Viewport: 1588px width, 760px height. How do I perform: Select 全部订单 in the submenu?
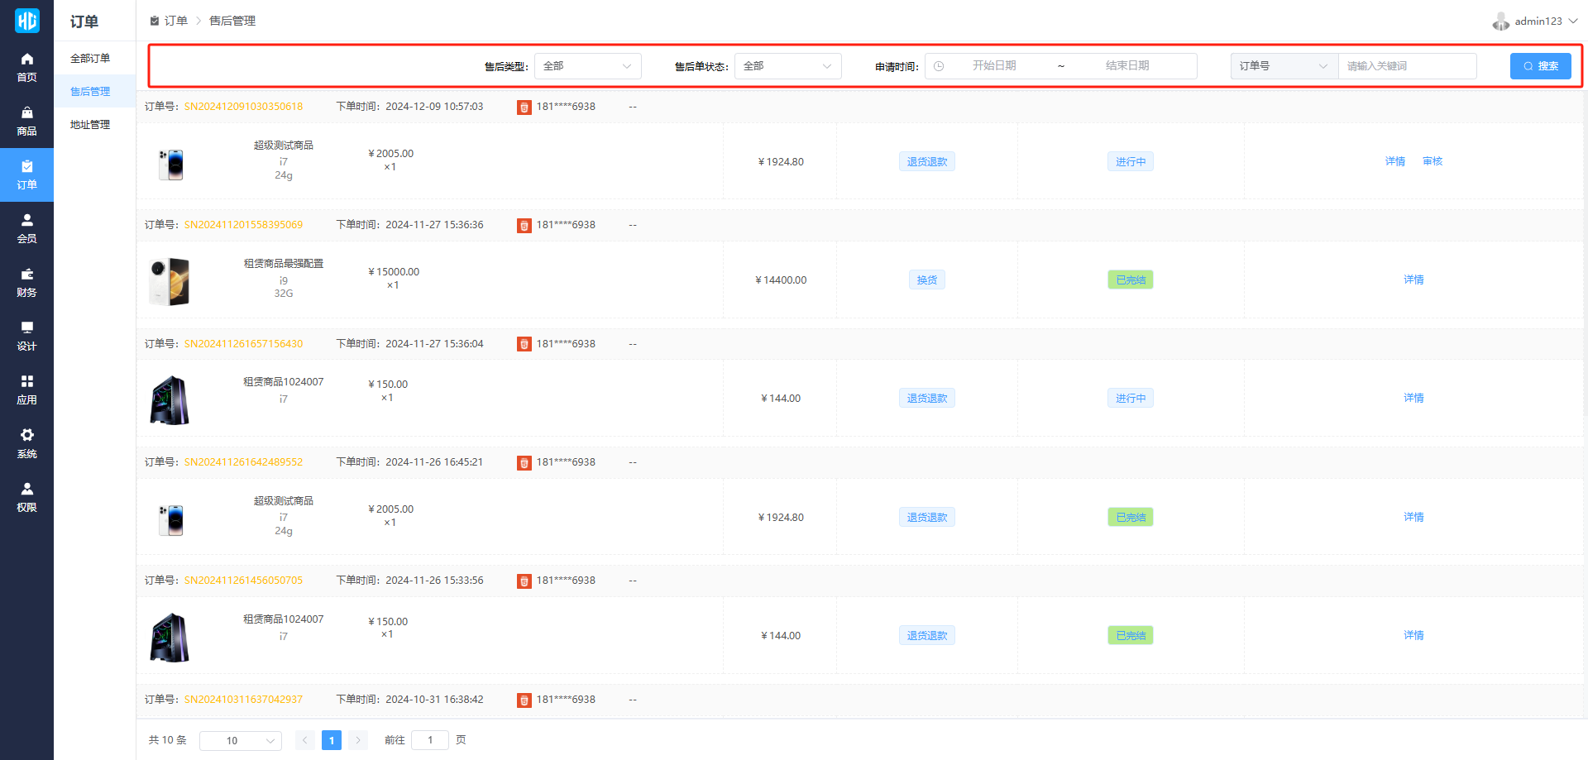[x=90, y=58]
